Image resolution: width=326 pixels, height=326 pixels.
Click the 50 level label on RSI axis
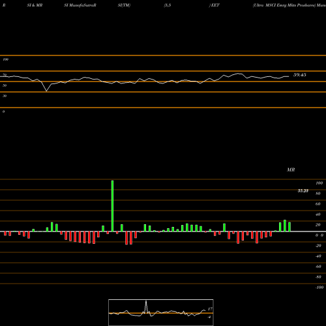5,85
